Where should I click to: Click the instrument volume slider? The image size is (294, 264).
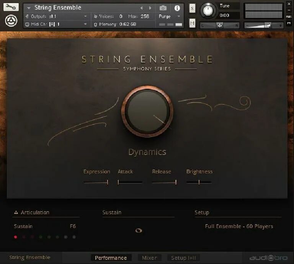(264, 25)
